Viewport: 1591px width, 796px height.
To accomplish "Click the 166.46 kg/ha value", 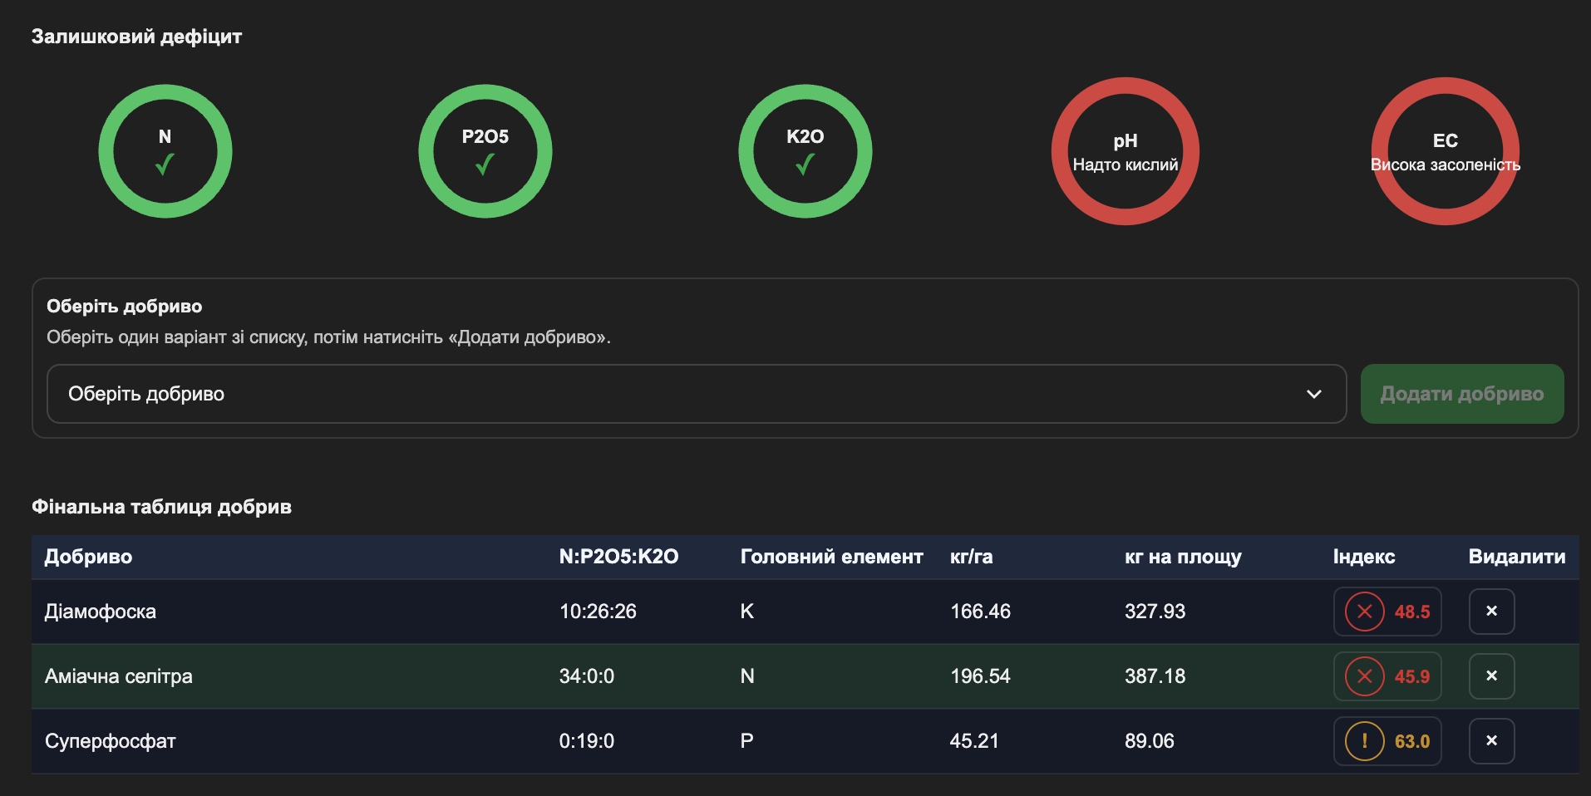I will point(980,612).
